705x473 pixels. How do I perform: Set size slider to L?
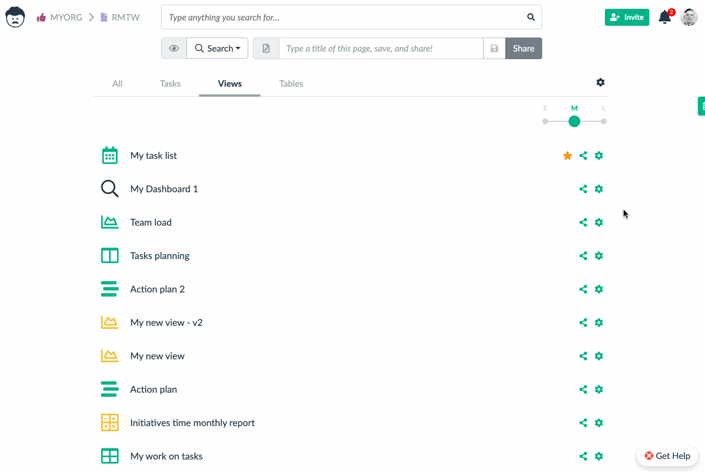coord(604,121)
